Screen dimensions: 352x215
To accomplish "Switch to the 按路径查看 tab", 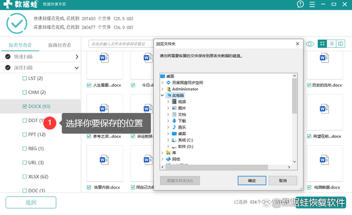I will pos(60,45).
